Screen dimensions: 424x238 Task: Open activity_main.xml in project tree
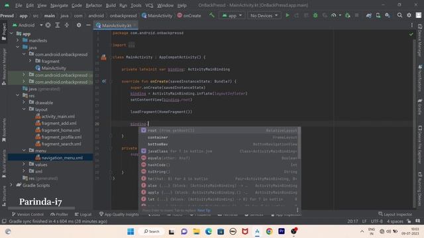(58, 116)
